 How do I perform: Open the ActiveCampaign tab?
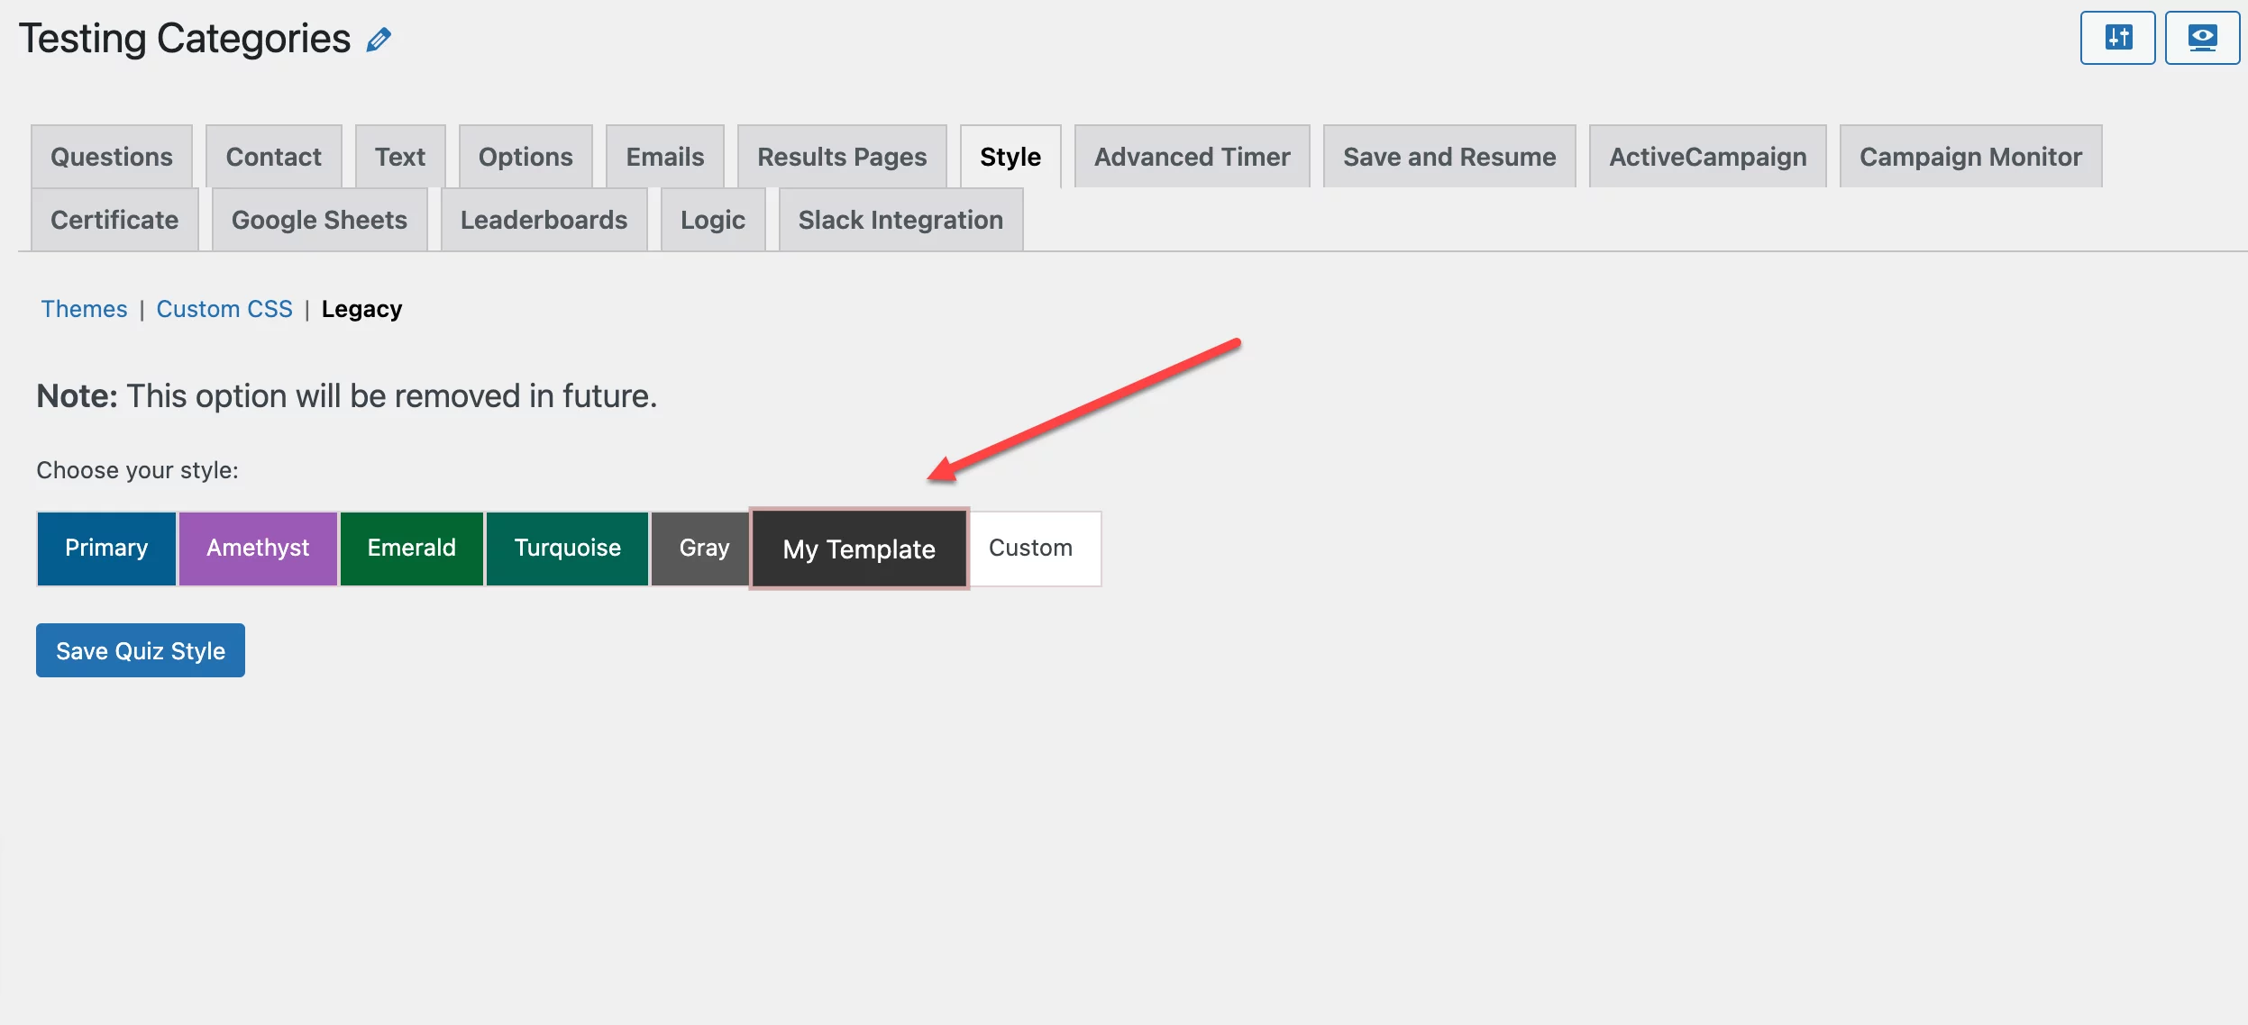(x=1708, y=157)
